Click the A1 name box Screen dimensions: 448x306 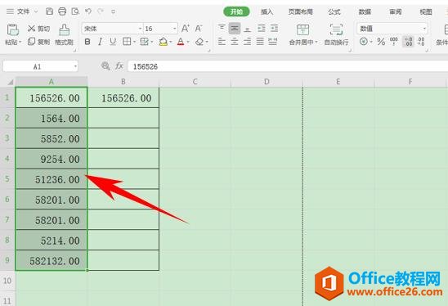coord(40,66)
